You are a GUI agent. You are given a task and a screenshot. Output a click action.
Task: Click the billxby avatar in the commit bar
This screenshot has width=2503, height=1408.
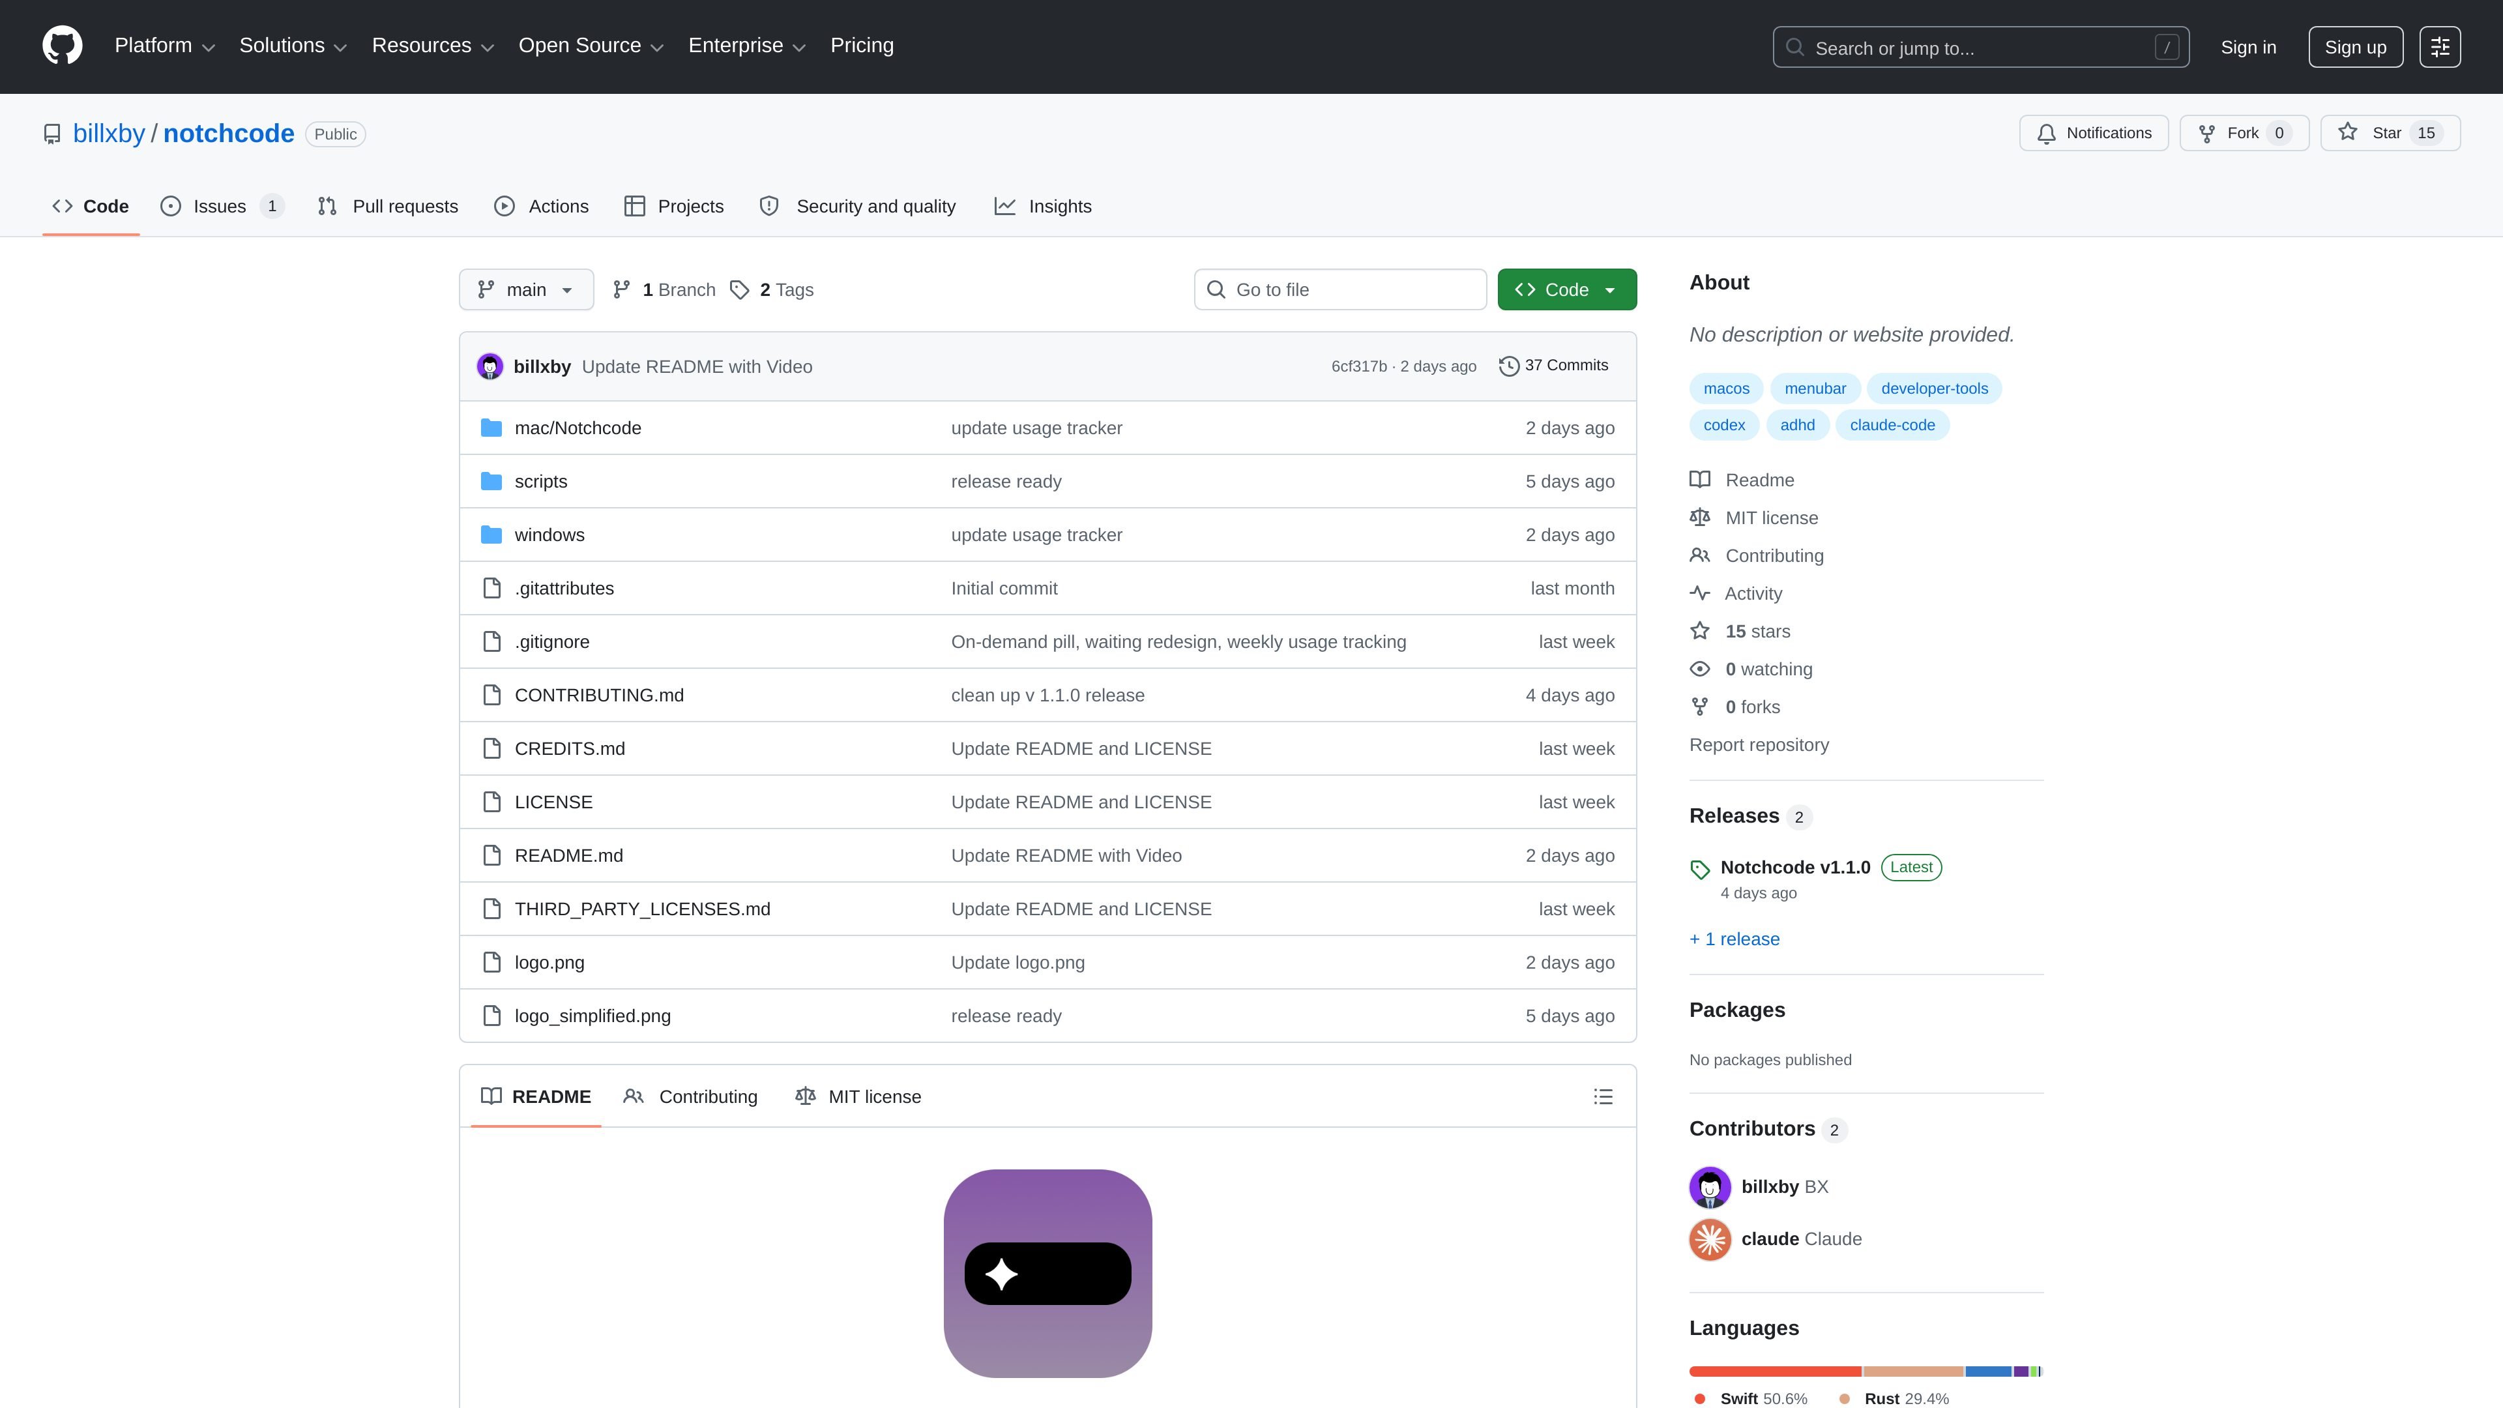coord(490,366)
